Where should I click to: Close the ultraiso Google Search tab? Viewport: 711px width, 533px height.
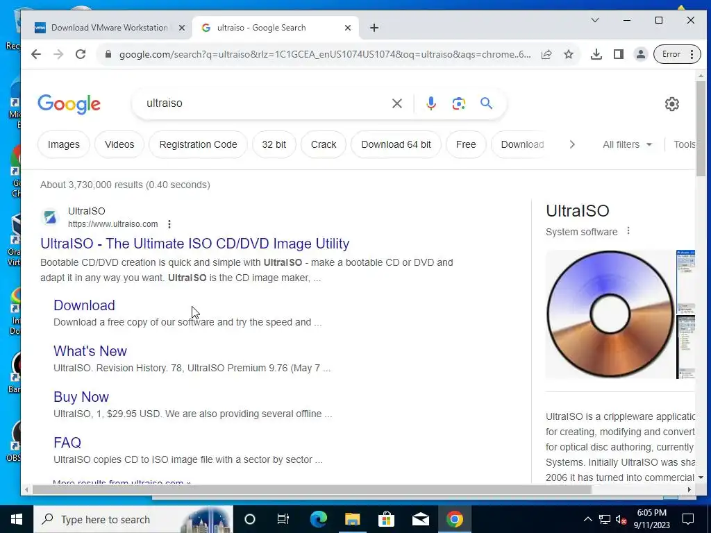click(348, 28)
